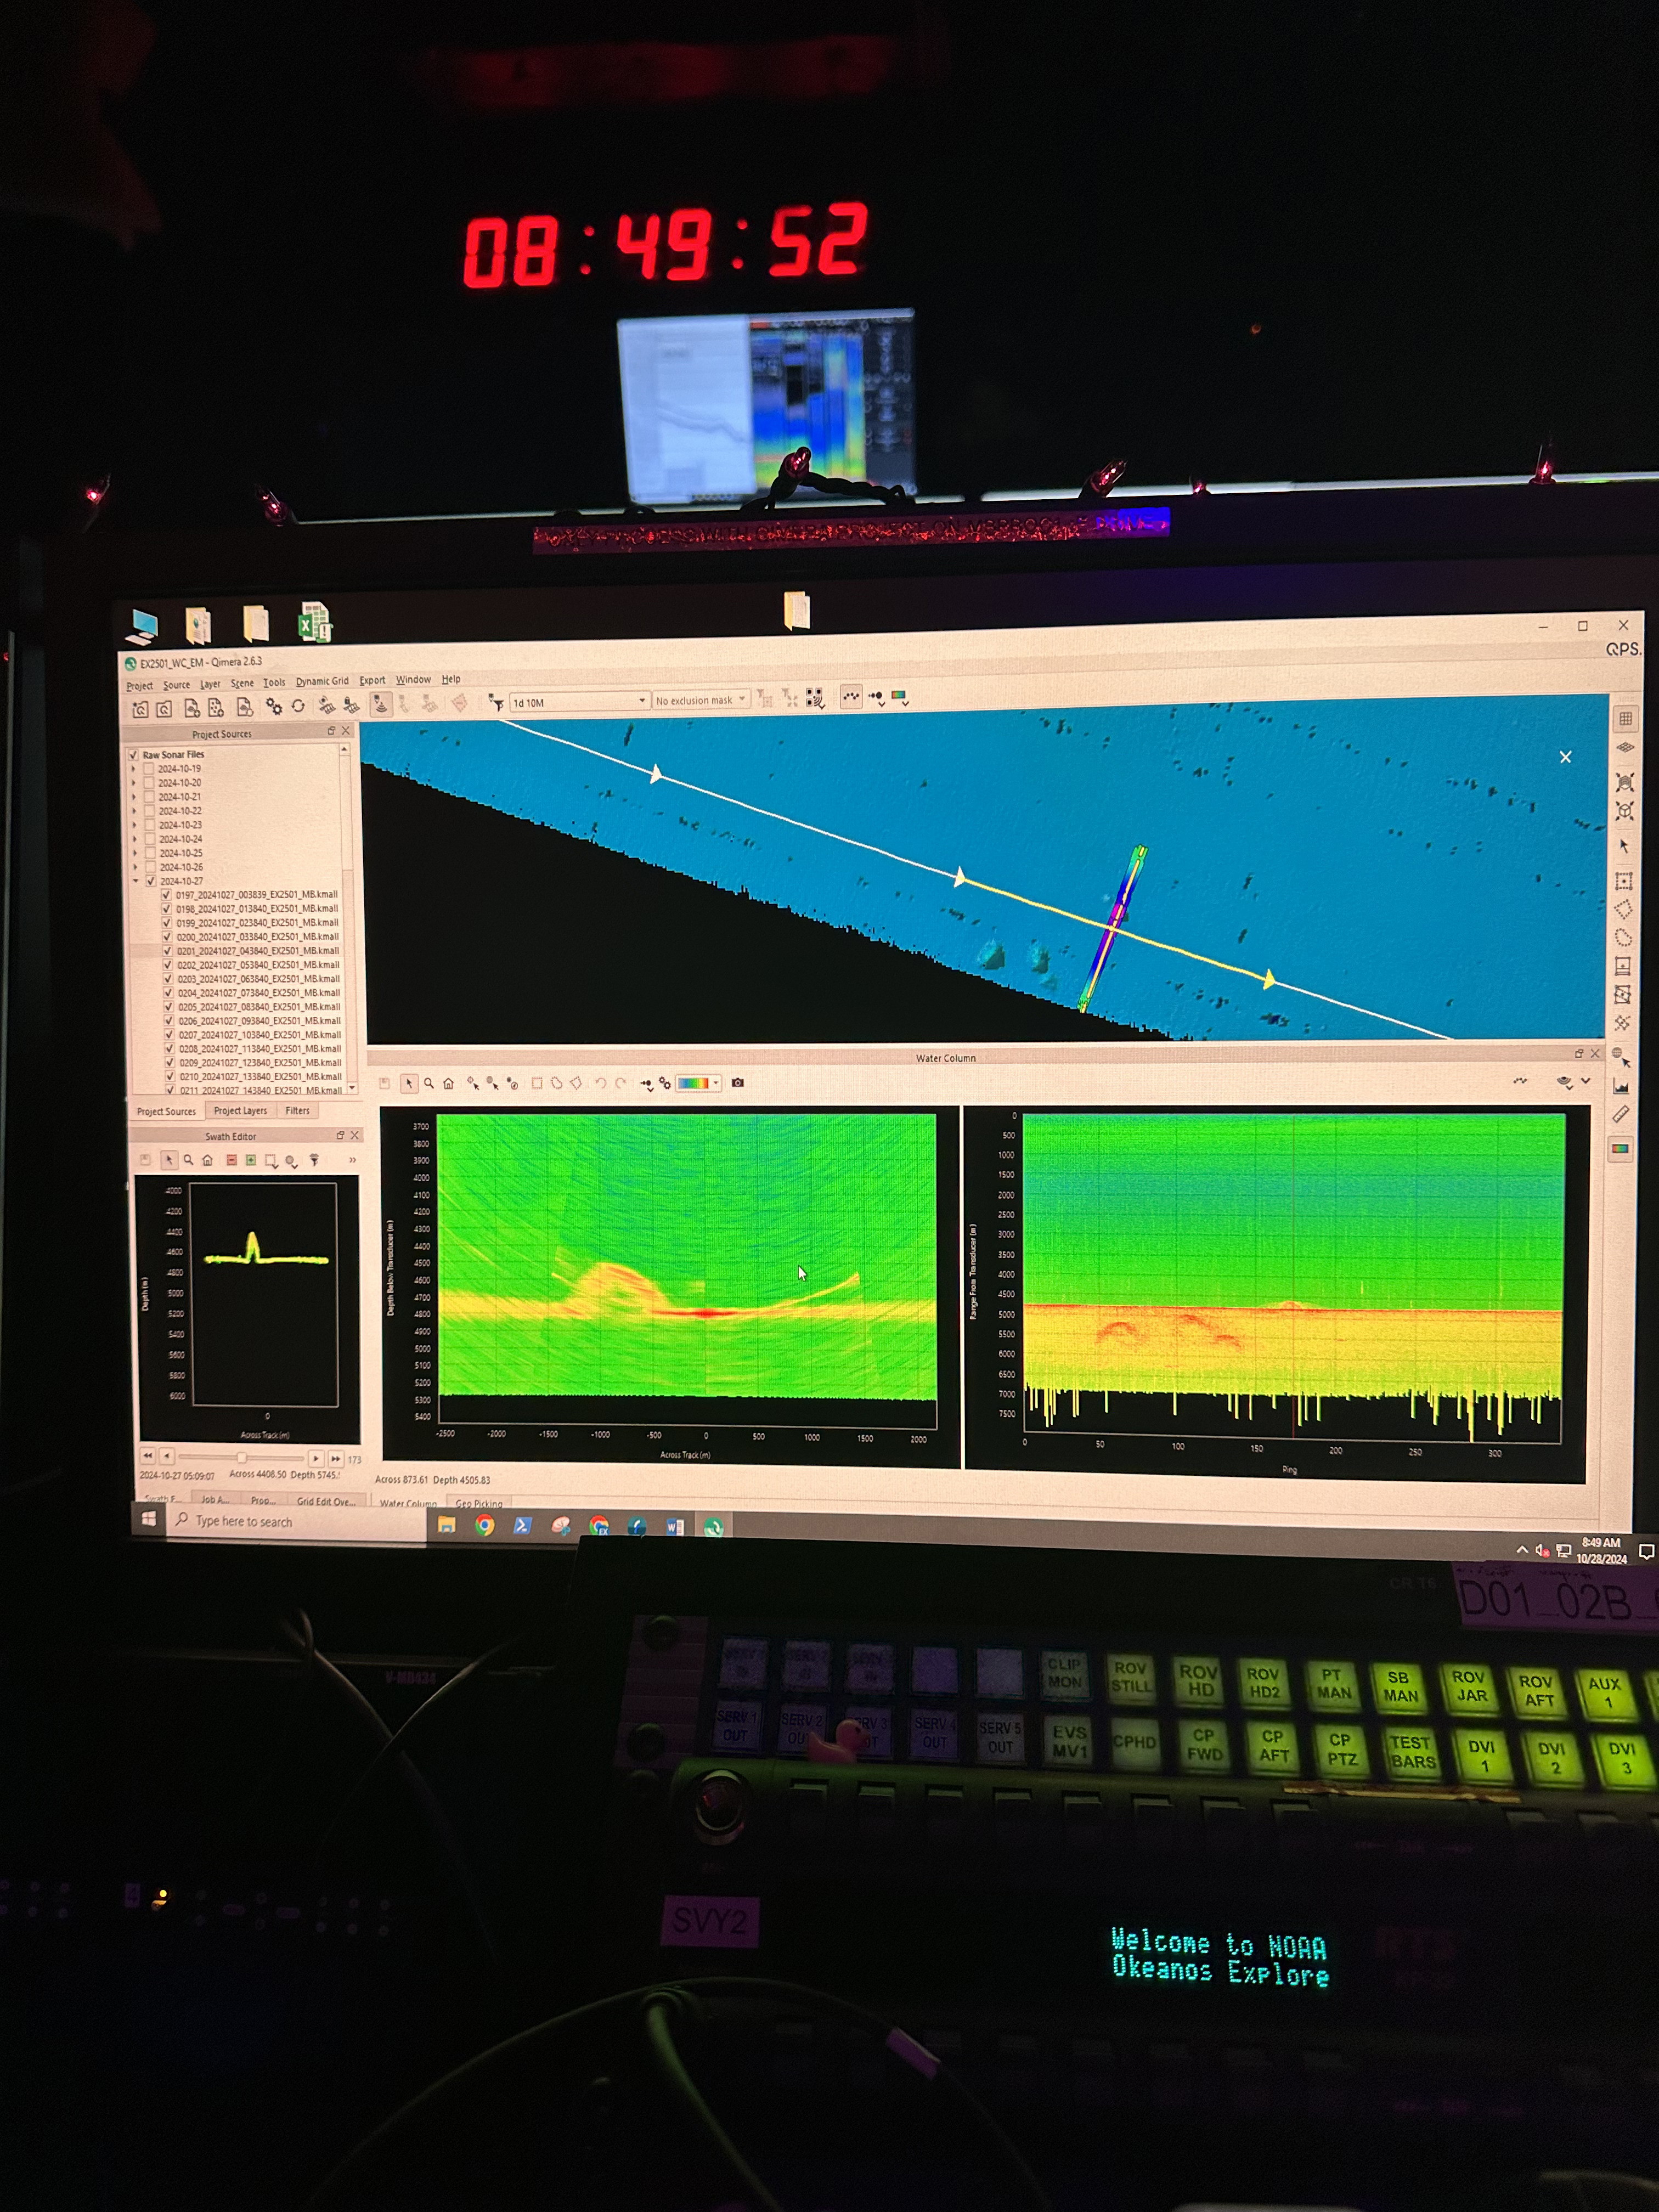This screenshot has width=1659, height=2212.
Task: Switch to the Project Layers tab
Action: 240,1111
